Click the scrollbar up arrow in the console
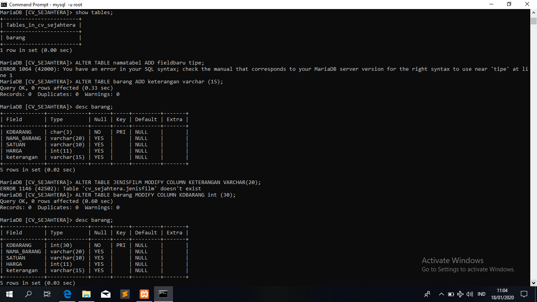The height and width of the screenshot is (302, 537). tap(533, 12)
